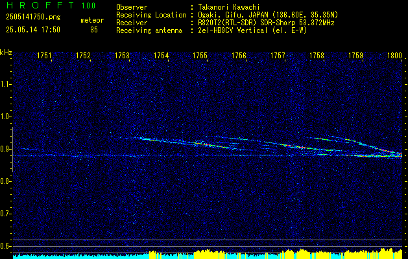Viewport: 408px width, 259px height.
Task: Click the Ogaki, Gifu, JAPAN location text
Action: pos(268,15)
